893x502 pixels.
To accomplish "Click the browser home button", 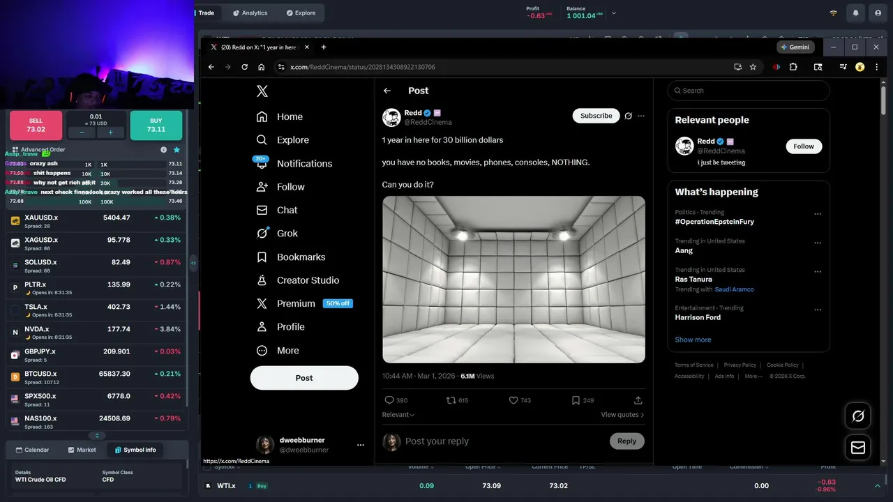I will click(261, 67).
